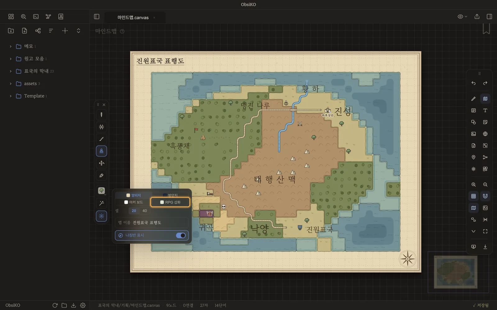Expand the Template folder
497x310 pixels.
pyautogui.click(x=11, y=96)
